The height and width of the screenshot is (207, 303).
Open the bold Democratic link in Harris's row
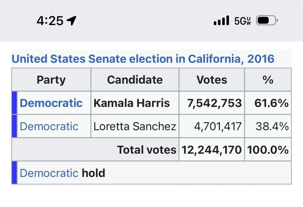coord(51,103)
